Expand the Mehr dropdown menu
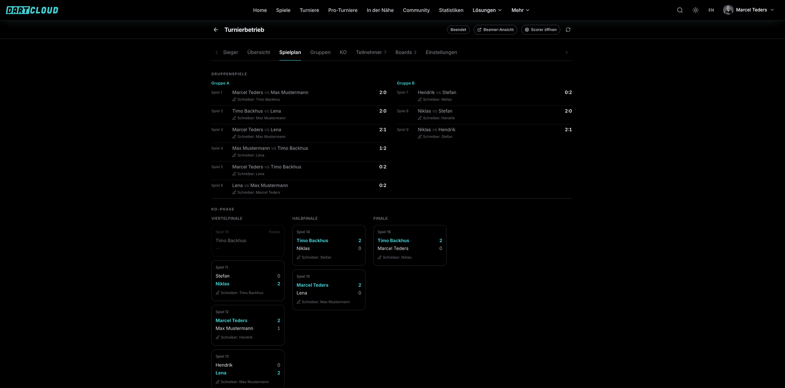 pyautogui.click(x=520, y=10)
